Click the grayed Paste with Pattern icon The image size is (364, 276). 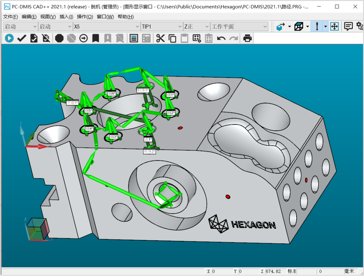tap(209, 38)
